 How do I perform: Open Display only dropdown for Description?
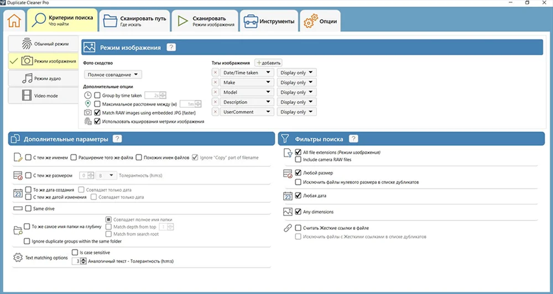(x=296, y=102)
